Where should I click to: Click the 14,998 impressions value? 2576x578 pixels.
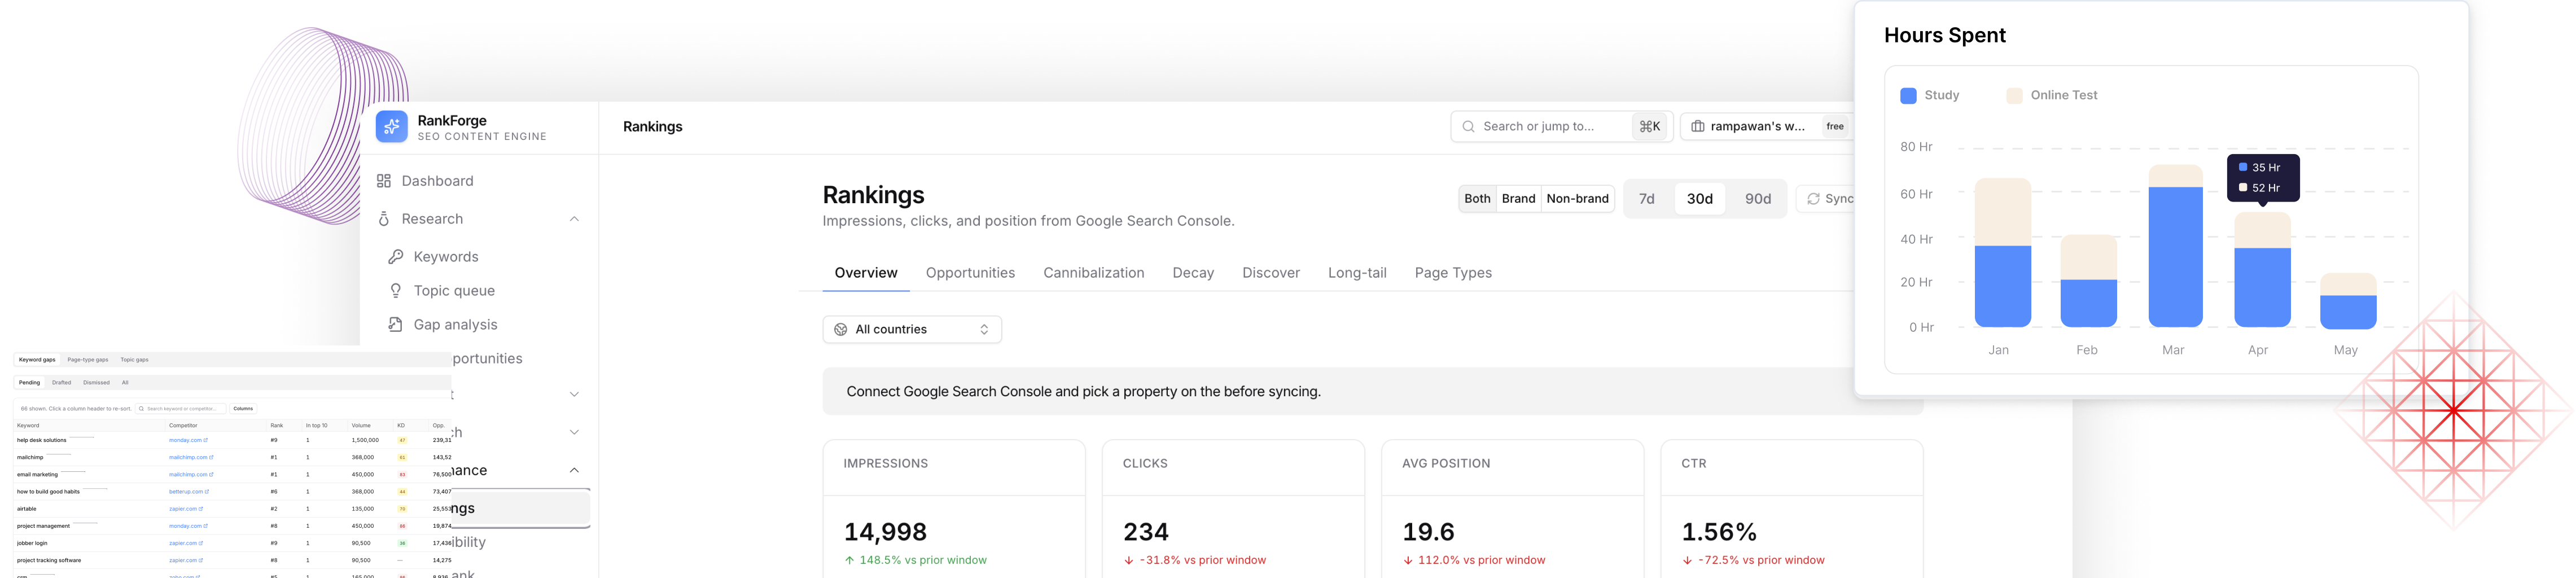(x=885, y=532)
